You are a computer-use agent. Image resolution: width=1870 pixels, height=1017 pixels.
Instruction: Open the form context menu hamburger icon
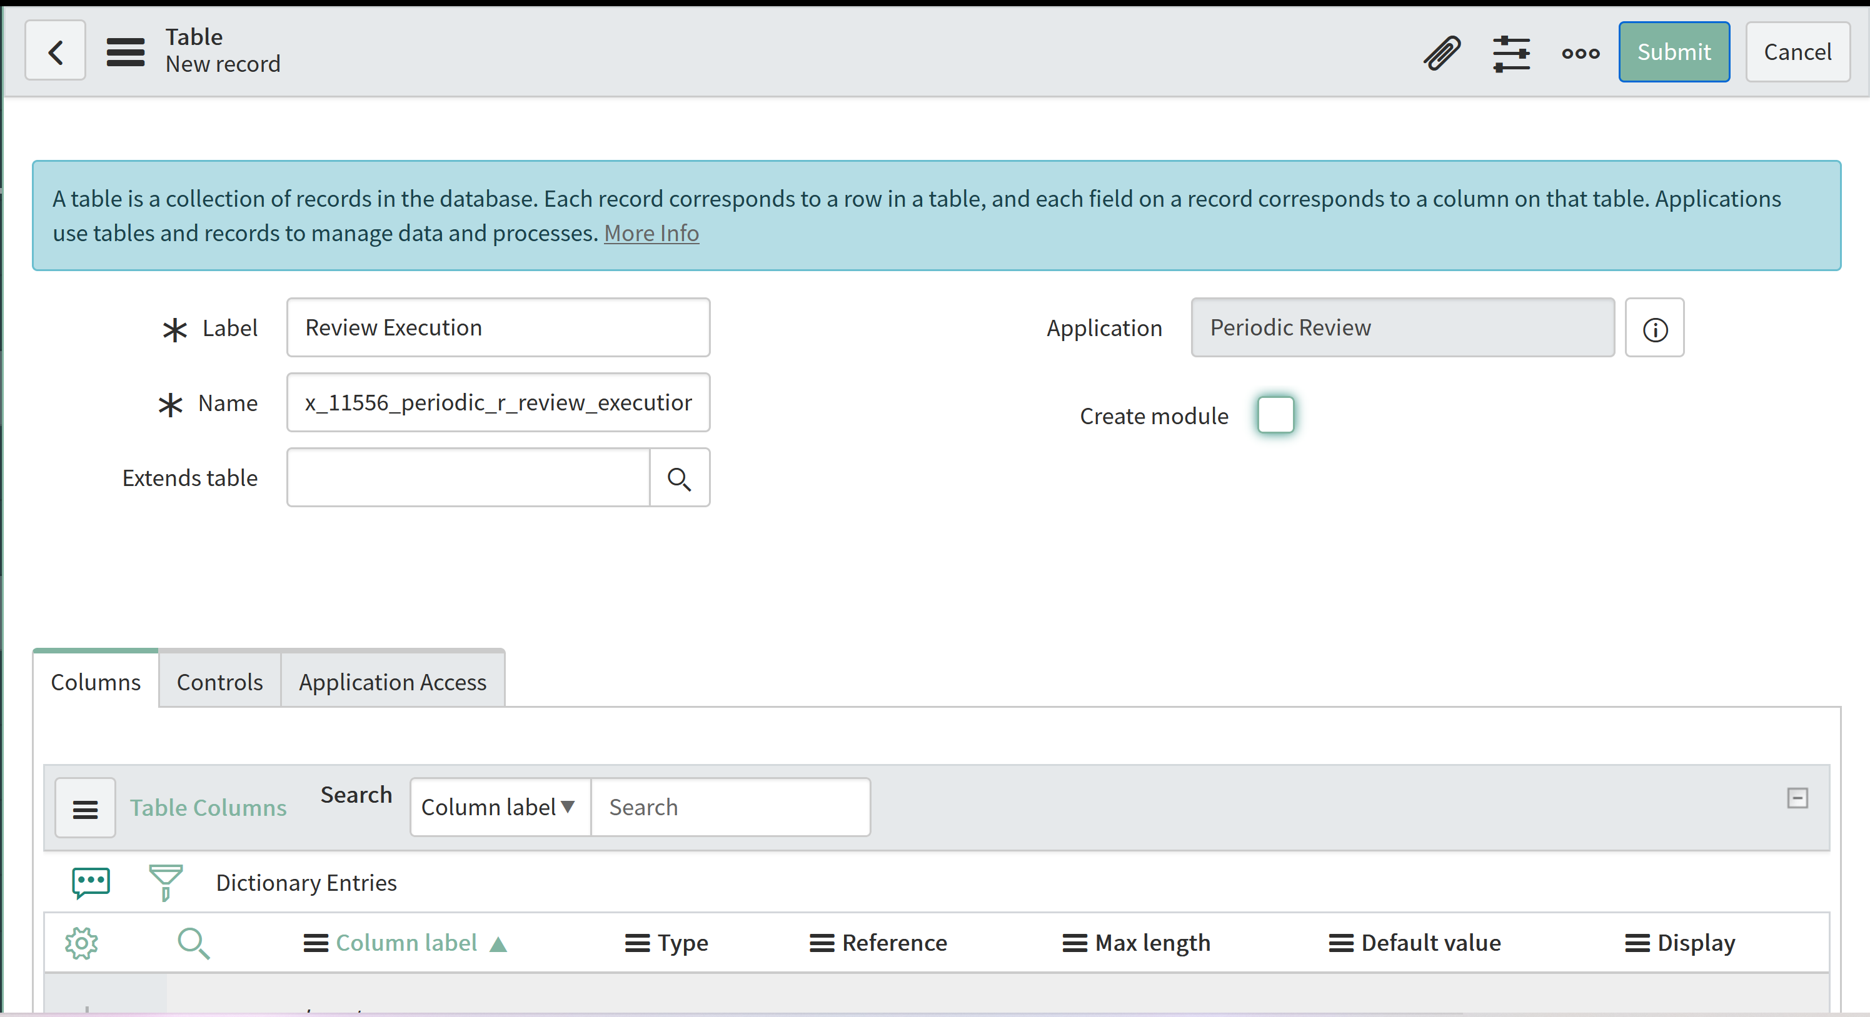(125, 51)
